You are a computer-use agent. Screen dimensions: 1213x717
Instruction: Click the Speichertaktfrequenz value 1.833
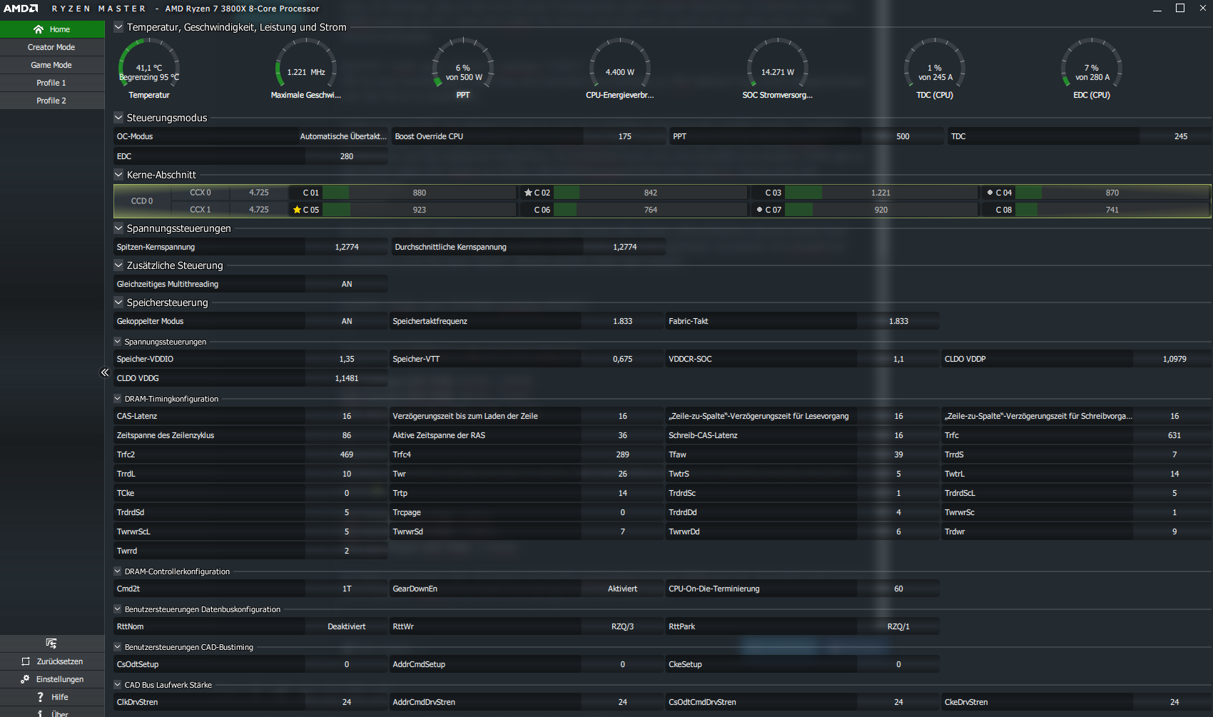tap(623, 321)
